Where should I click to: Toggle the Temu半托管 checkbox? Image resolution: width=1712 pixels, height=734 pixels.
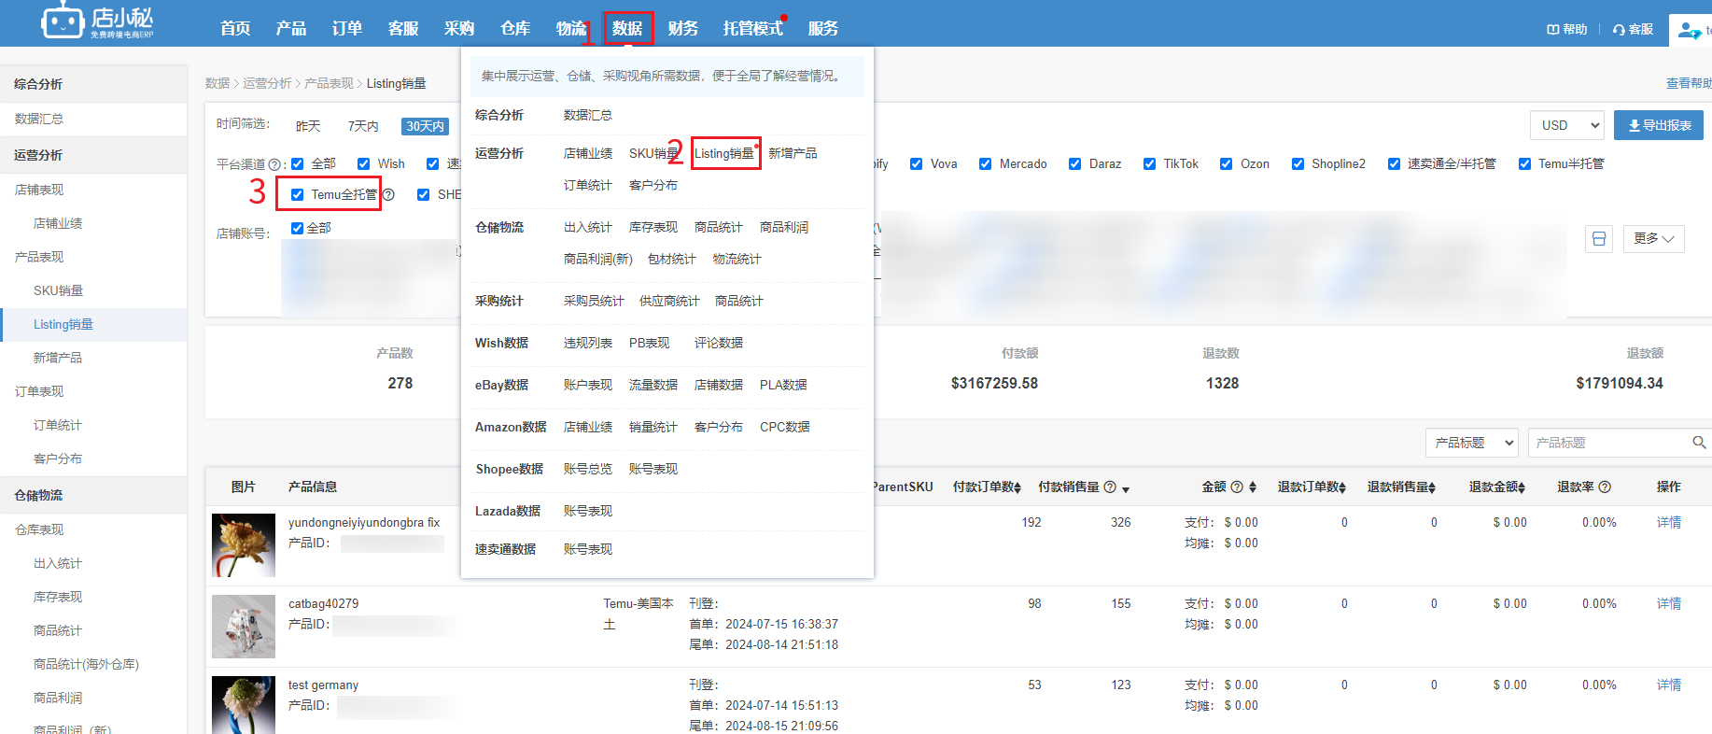1525,164
